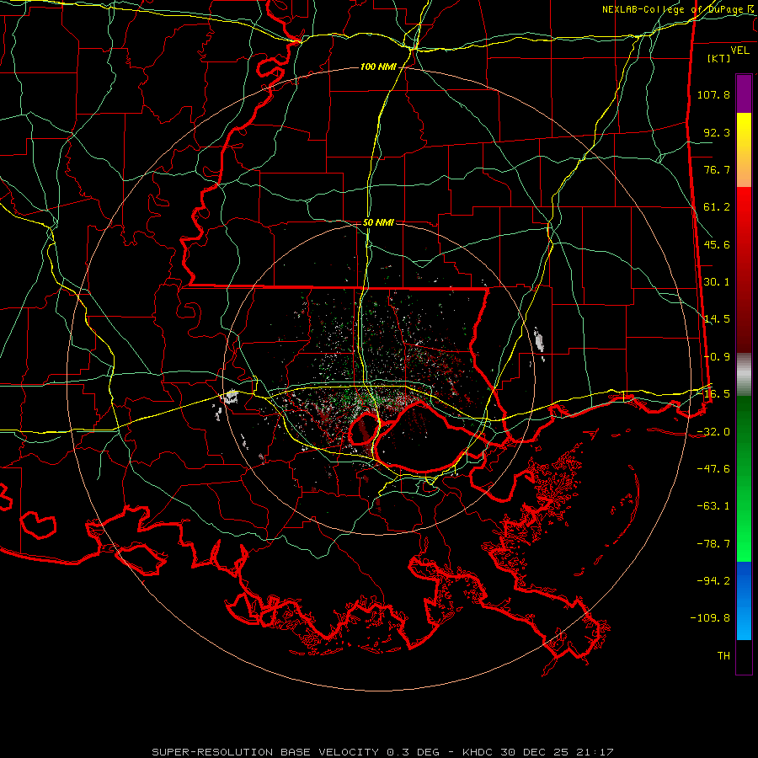Click the [KT] units label

718,58
